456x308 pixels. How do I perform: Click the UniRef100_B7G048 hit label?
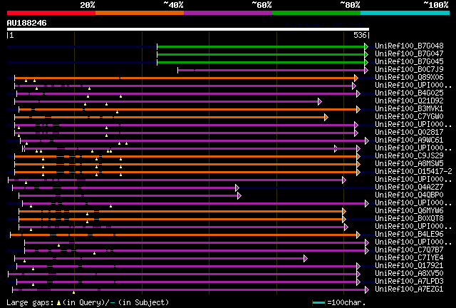pos(409,46)
